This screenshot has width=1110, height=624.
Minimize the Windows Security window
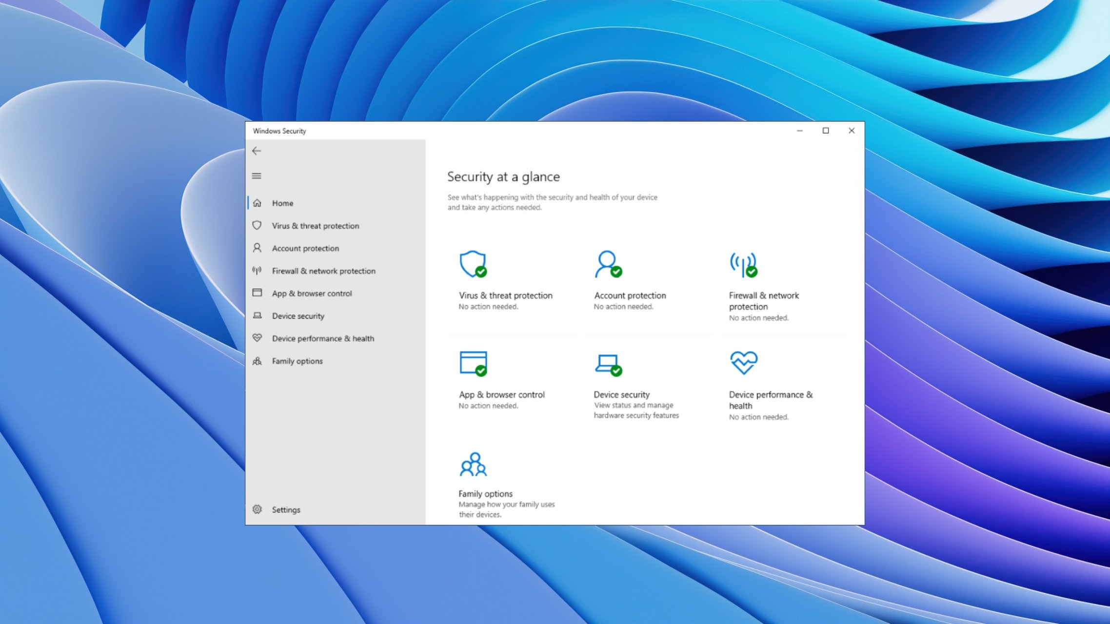(x=800, y=131)
